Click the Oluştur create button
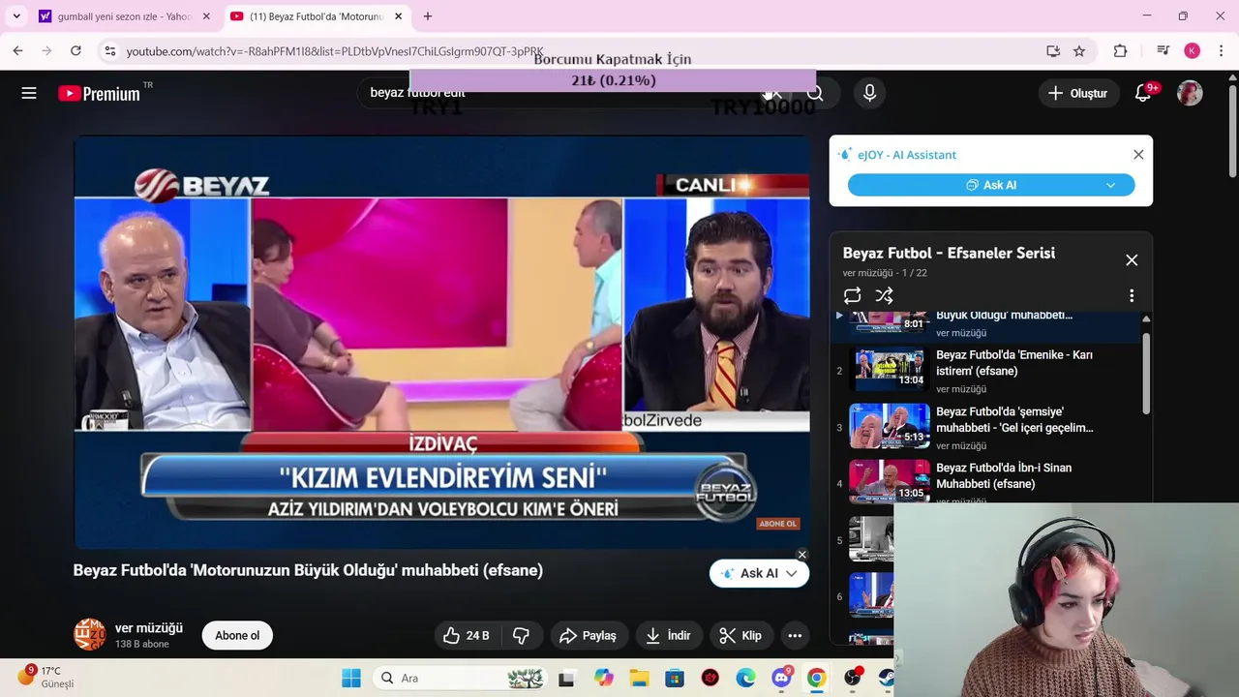This screenshot has height=697, width=1239. coord(1077,93)
